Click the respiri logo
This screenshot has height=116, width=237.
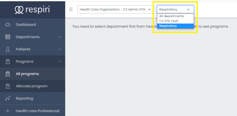click(x=32, y=9)
